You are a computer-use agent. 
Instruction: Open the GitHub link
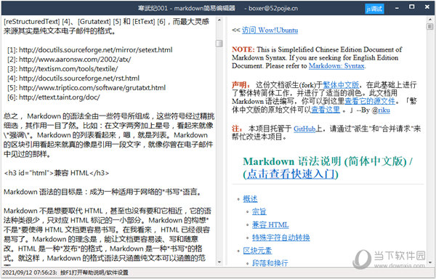[x=304, y=129]
